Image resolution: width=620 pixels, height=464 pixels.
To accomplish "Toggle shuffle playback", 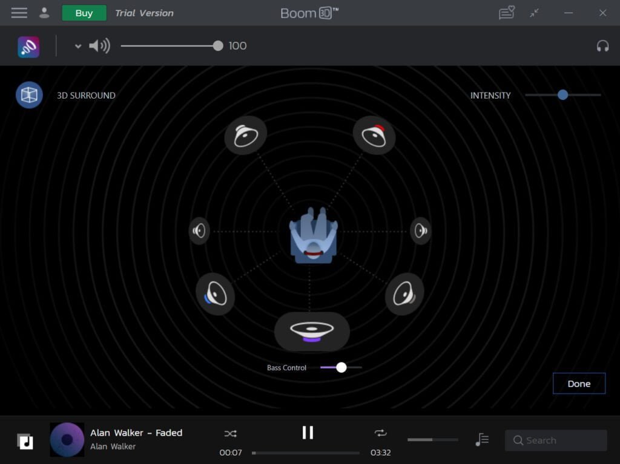I will pos(231,434).
